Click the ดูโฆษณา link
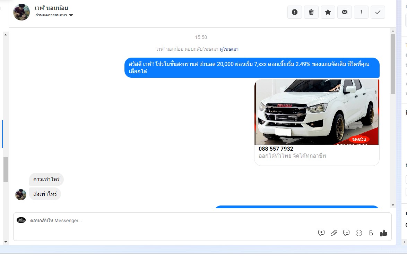This screenshot has height=260, width=407. (x=229, y=49)
